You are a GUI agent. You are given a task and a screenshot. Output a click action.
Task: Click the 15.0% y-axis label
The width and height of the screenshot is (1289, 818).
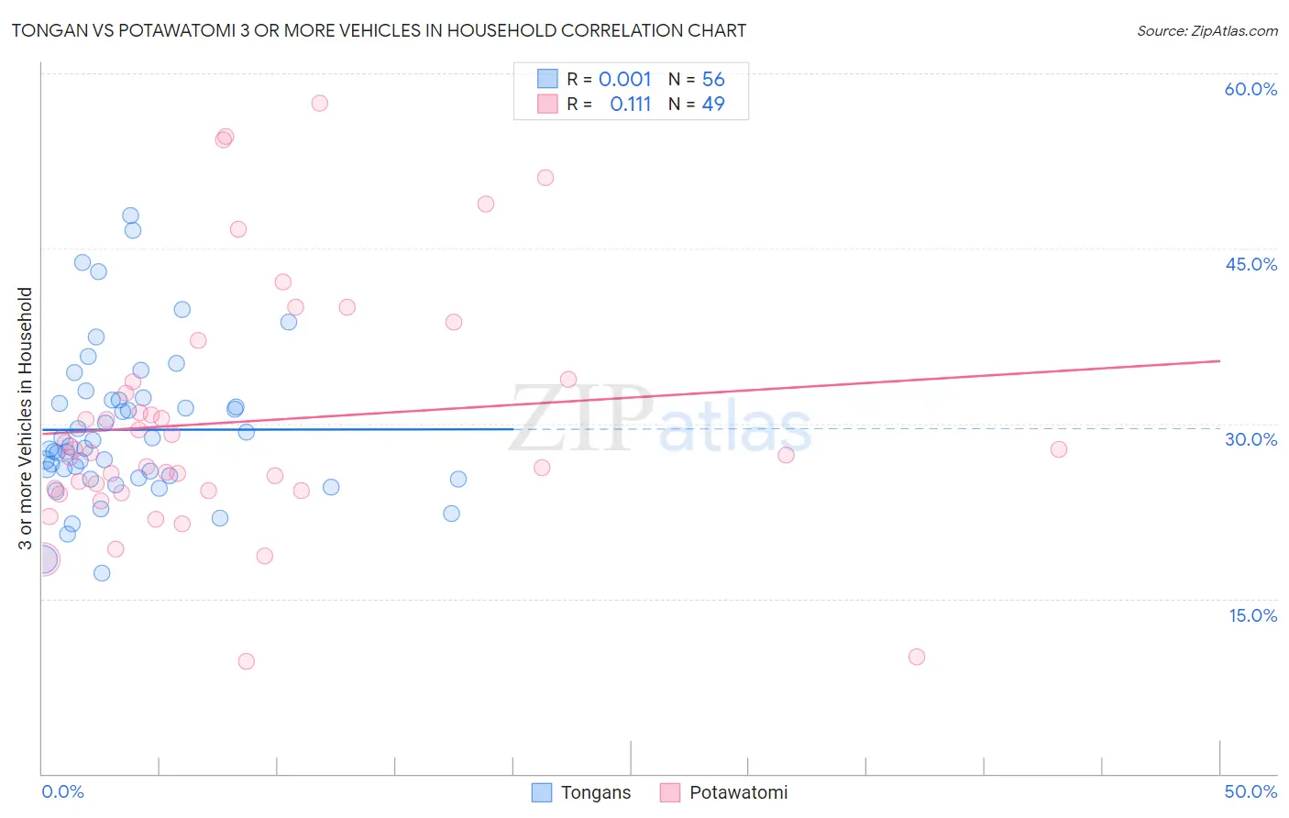coord(1252,615)
